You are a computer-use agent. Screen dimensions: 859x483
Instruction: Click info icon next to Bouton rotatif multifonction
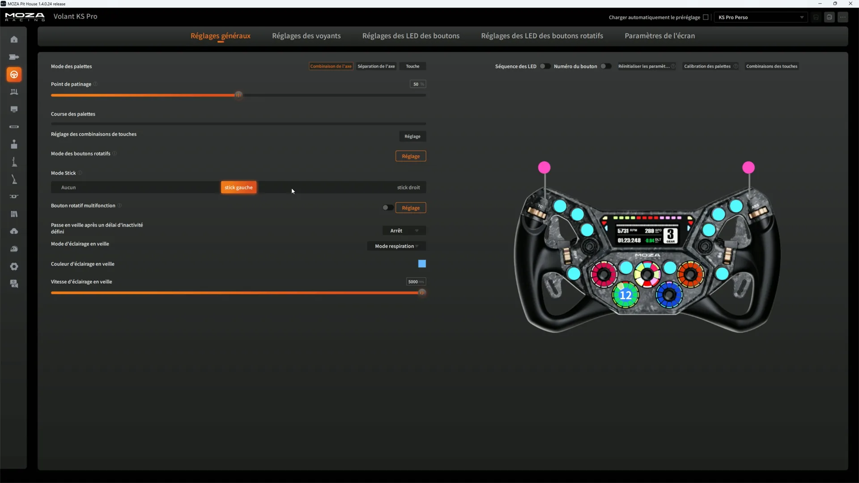[x=120, y=206]
